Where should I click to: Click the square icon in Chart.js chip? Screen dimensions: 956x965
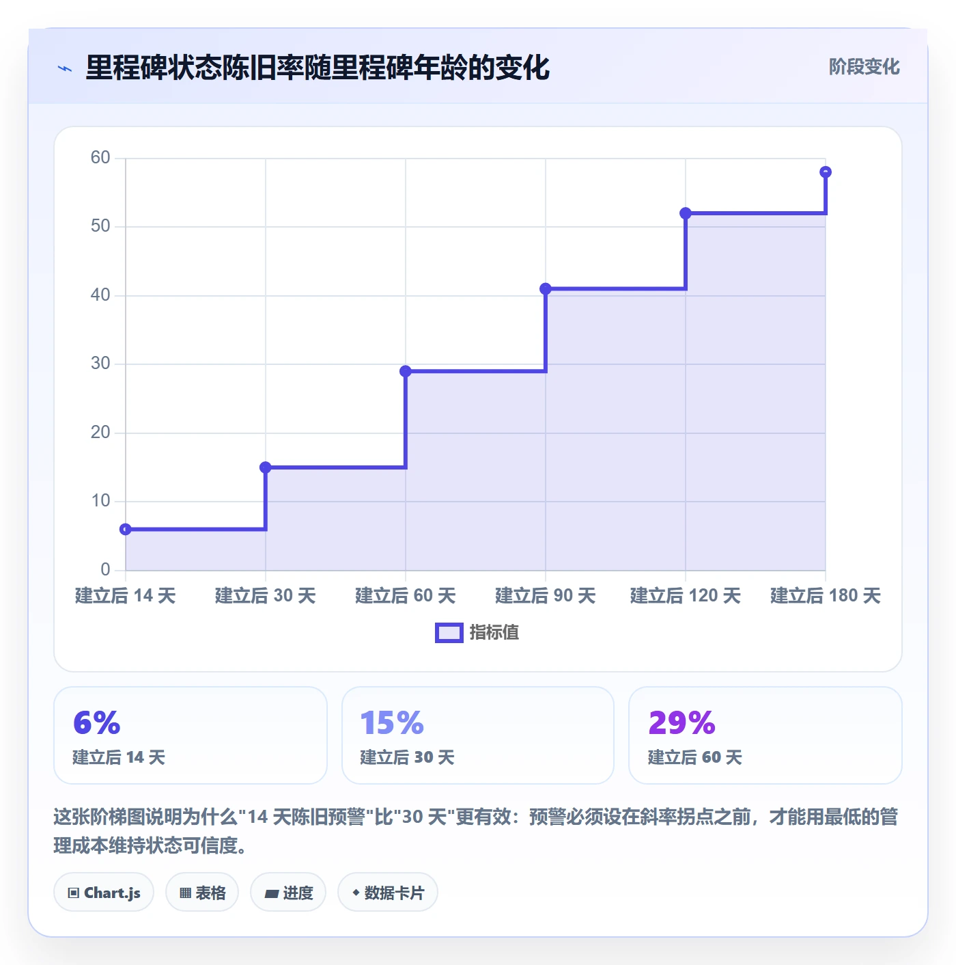[x=74, y=893]
